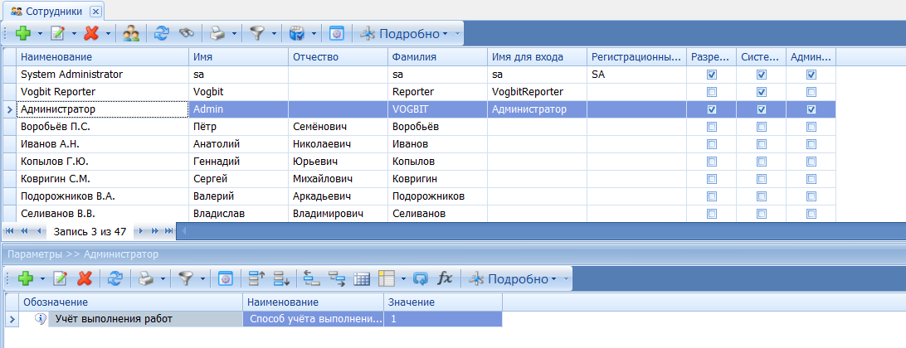
Task: Click the green plus add icon in employees toolbar
Action: 22,34
